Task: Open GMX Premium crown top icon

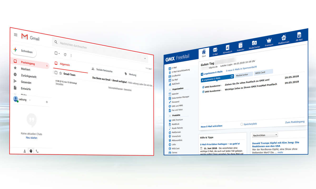Action: [x=269, y=41]
